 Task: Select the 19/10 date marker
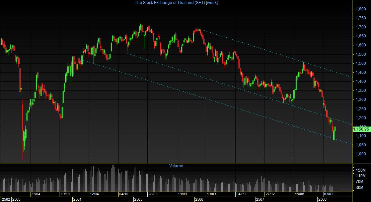click(x=65, y=194)
